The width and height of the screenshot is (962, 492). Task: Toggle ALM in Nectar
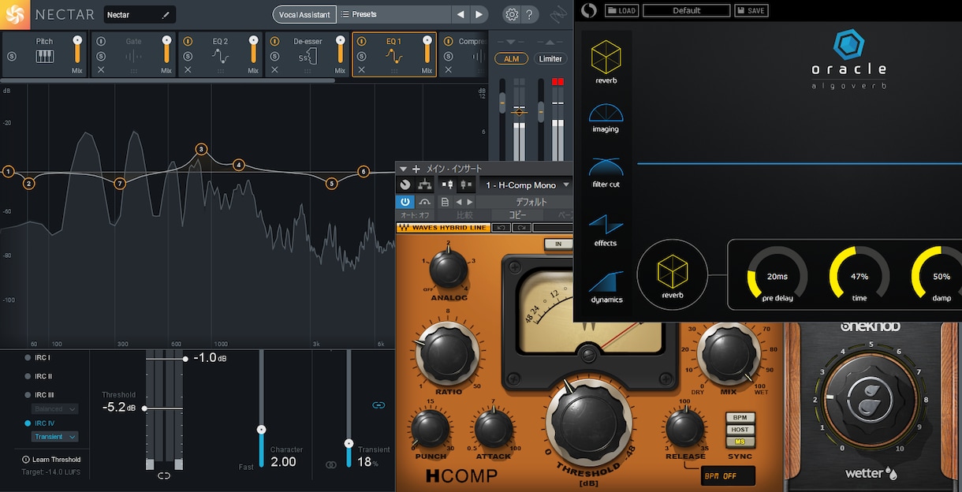click(512, 59)
